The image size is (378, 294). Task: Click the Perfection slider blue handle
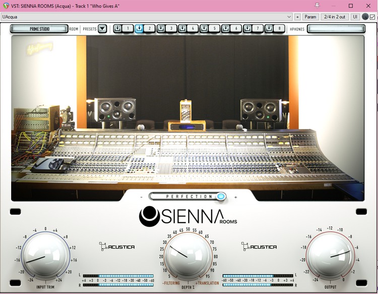click(220, 196)
